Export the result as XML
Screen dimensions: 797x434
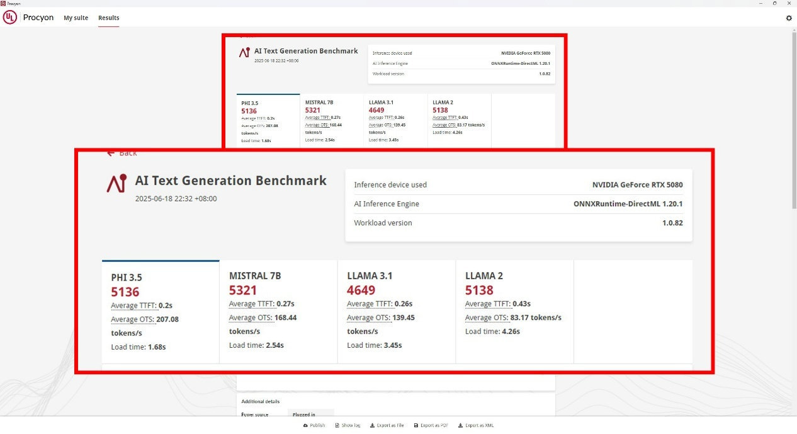pyautogui.click(x=476, y=425)
